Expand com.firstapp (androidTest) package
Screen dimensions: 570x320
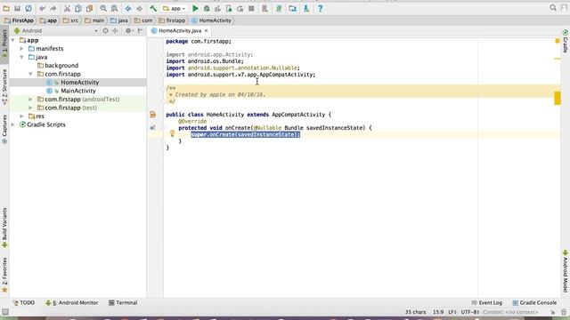tap(30, 99)
